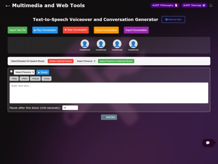
Task: Click the Speak button
Action: tap(43, 72)
